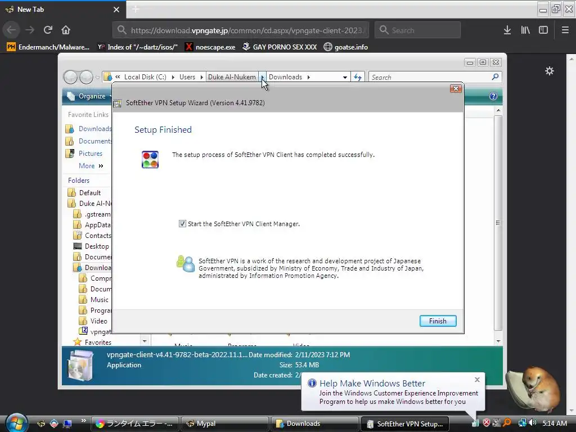
Task: Select Contacts folder in tree
Action: click(x=92, y=236)
